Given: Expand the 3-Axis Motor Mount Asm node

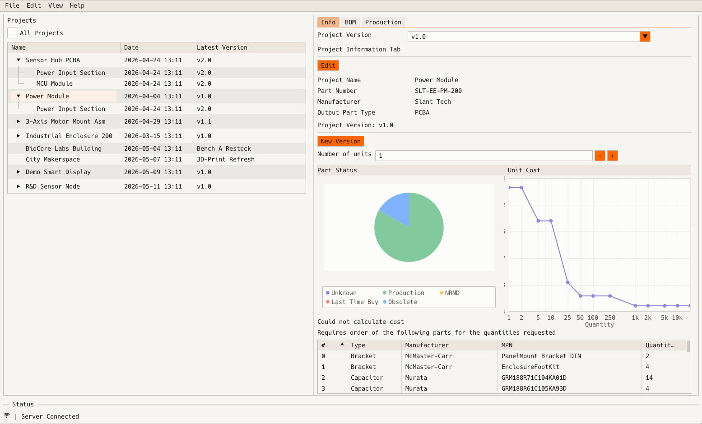Looking at the screenshot, I should [x=19, y=121].
